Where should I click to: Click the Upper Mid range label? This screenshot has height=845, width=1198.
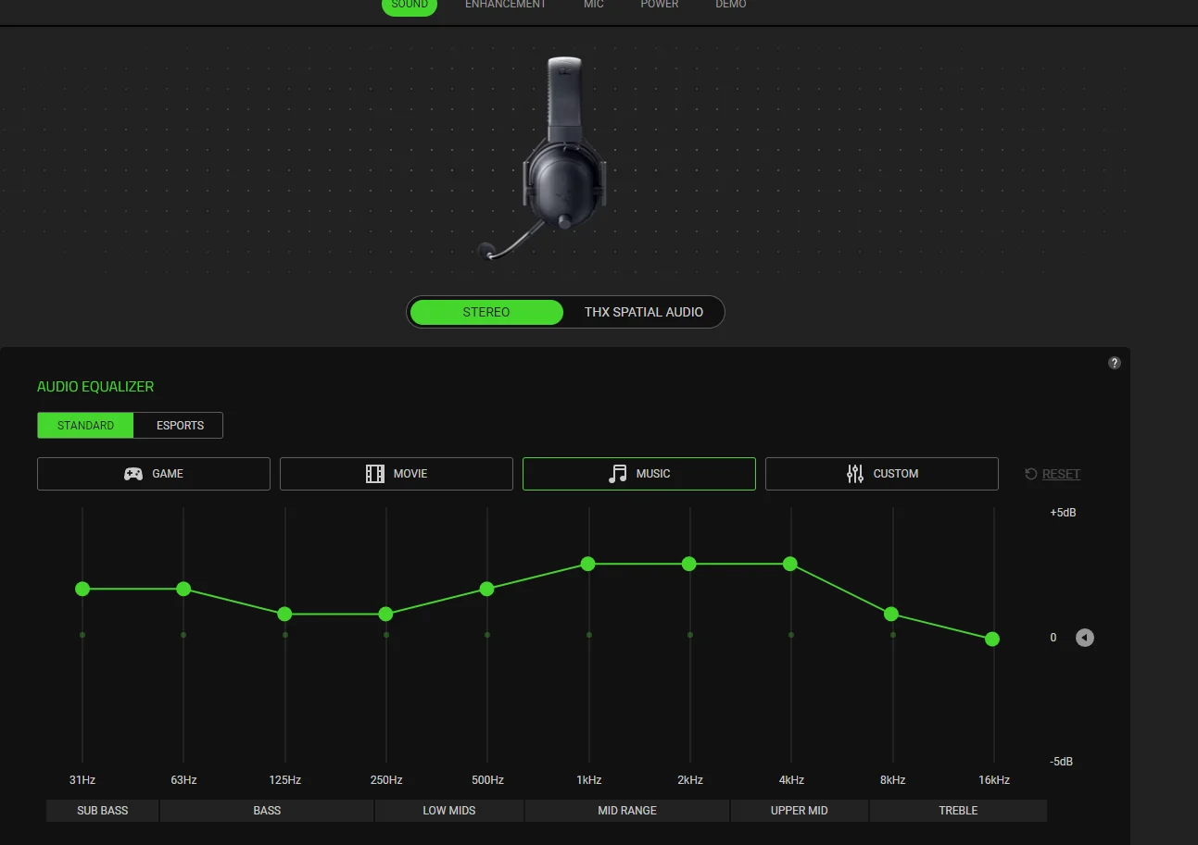[800, 811]
